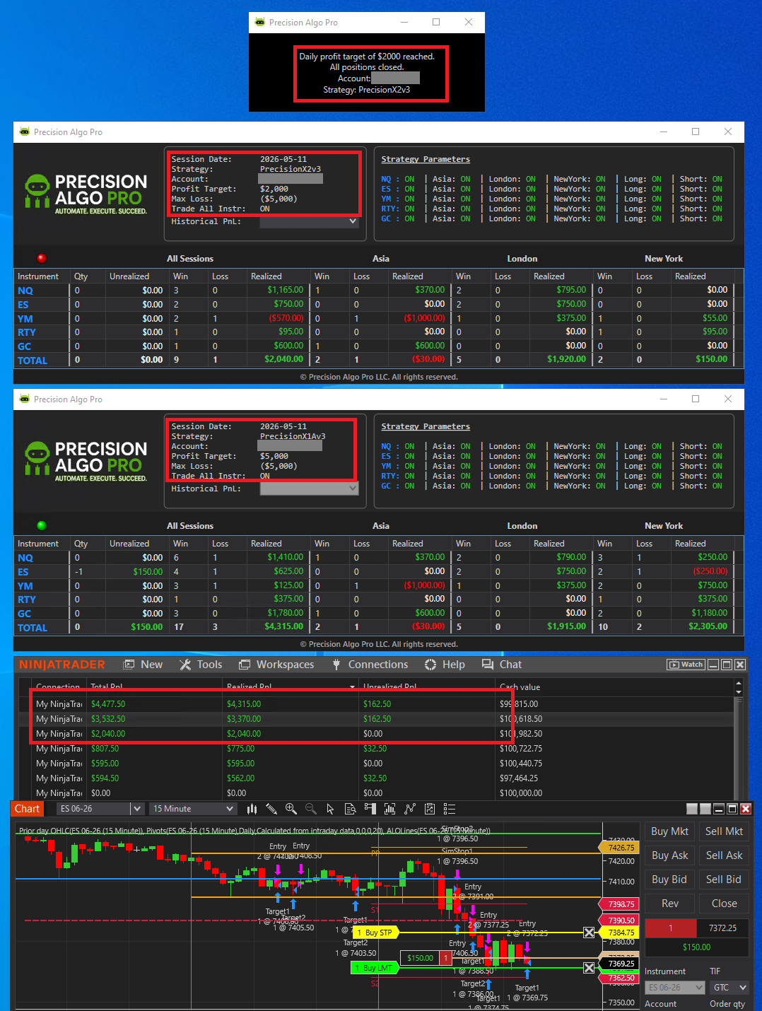The width and height of the screenshot is (762, 1011).
Task: Click NQ instrument row in PrecisionX2v3 window
Action: click(378, 291)
